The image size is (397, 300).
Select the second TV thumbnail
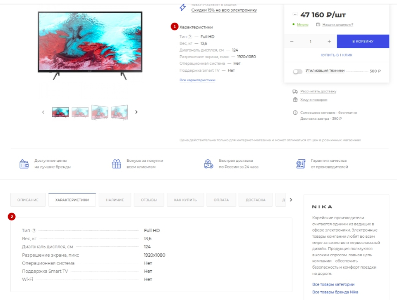[80, 112]
